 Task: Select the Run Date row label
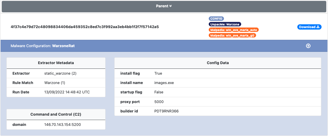pyautogui.click(x=21, y=92)
